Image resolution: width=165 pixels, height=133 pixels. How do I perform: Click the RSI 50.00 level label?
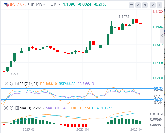[158, 100]
